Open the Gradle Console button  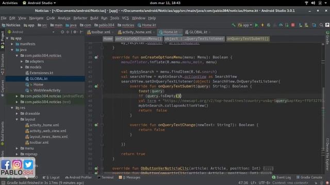[309, 177]
